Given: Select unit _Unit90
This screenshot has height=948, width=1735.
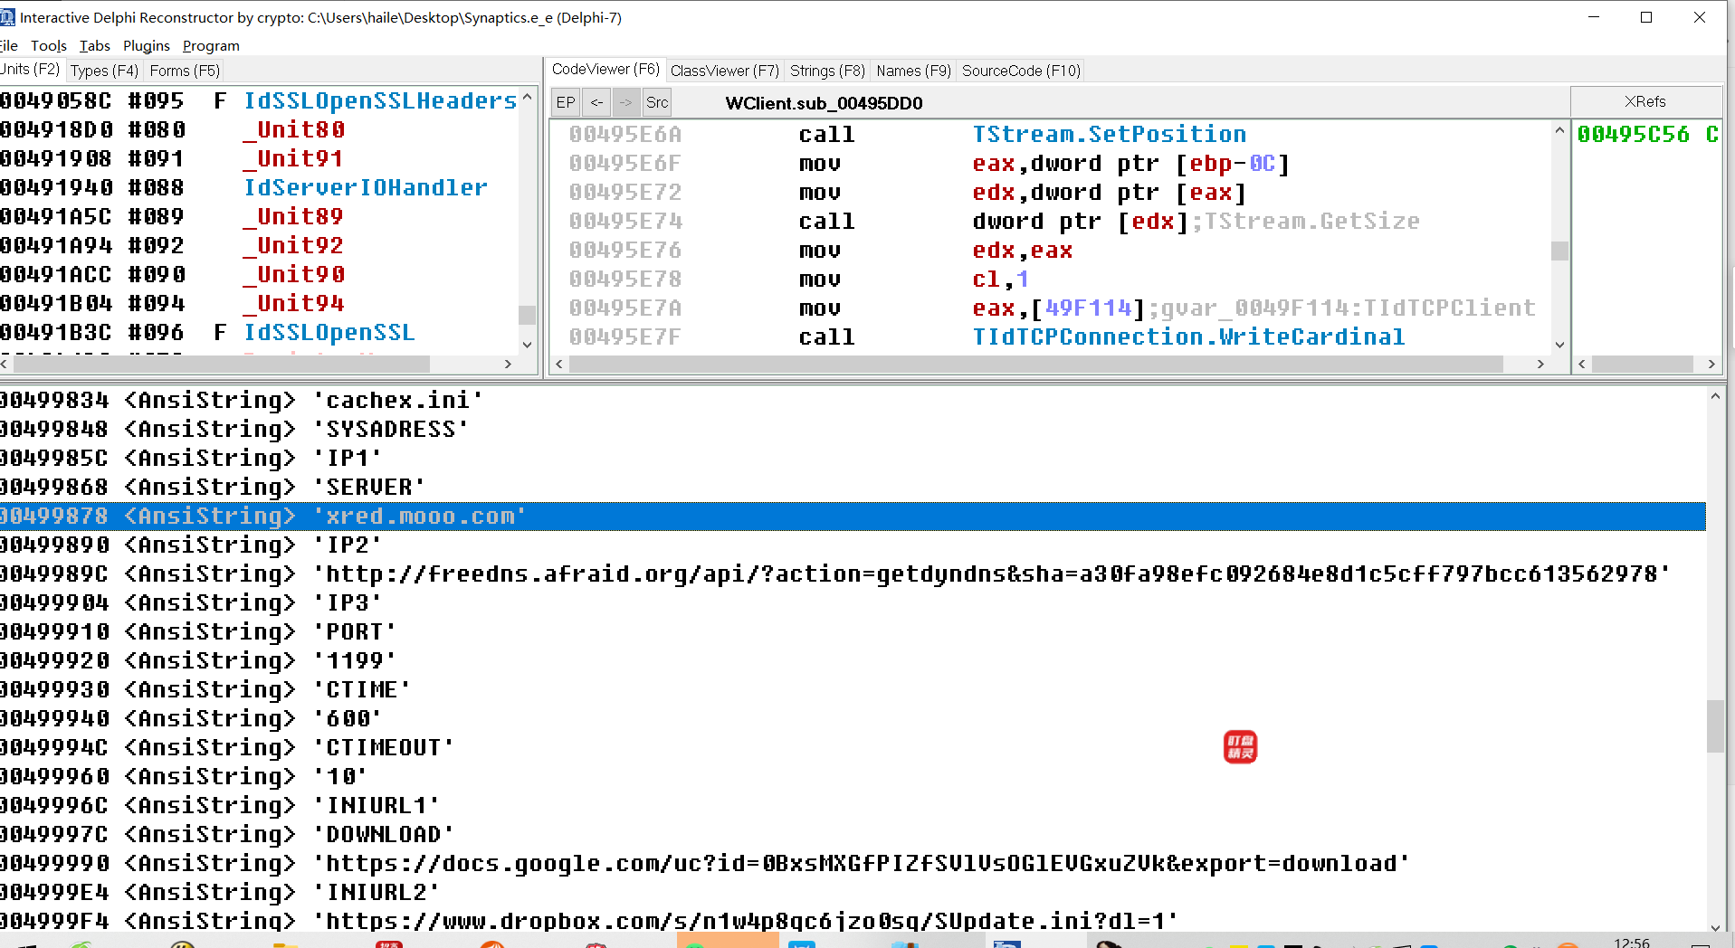Looking at the screenshot, I should click(x=259, y=274).
